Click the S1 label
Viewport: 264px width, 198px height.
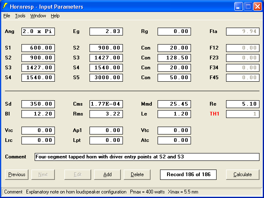(8, 48)
